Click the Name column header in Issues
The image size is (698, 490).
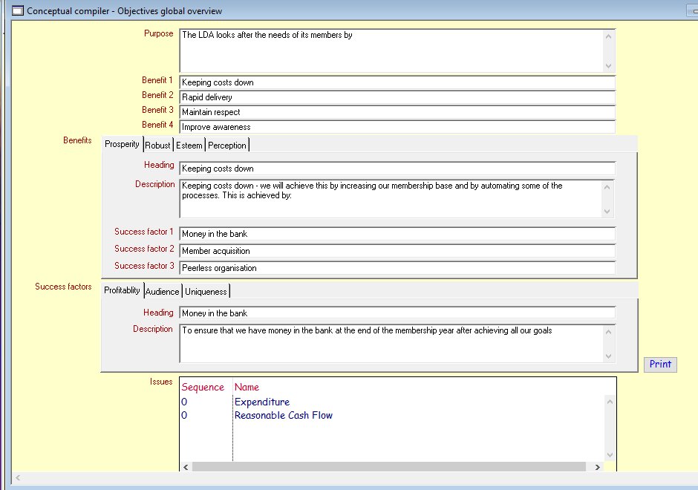[x=247, y=387]
